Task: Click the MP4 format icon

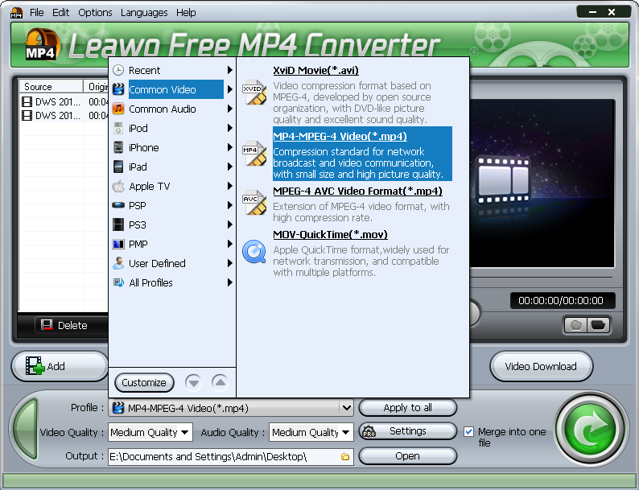Action: tap(254, 154)
